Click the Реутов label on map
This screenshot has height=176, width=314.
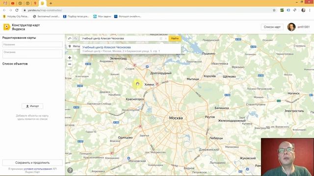(210, 117)
